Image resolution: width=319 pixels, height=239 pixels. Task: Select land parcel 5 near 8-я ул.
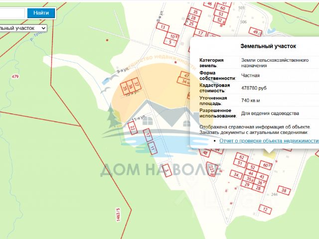(x=170, y=42)
